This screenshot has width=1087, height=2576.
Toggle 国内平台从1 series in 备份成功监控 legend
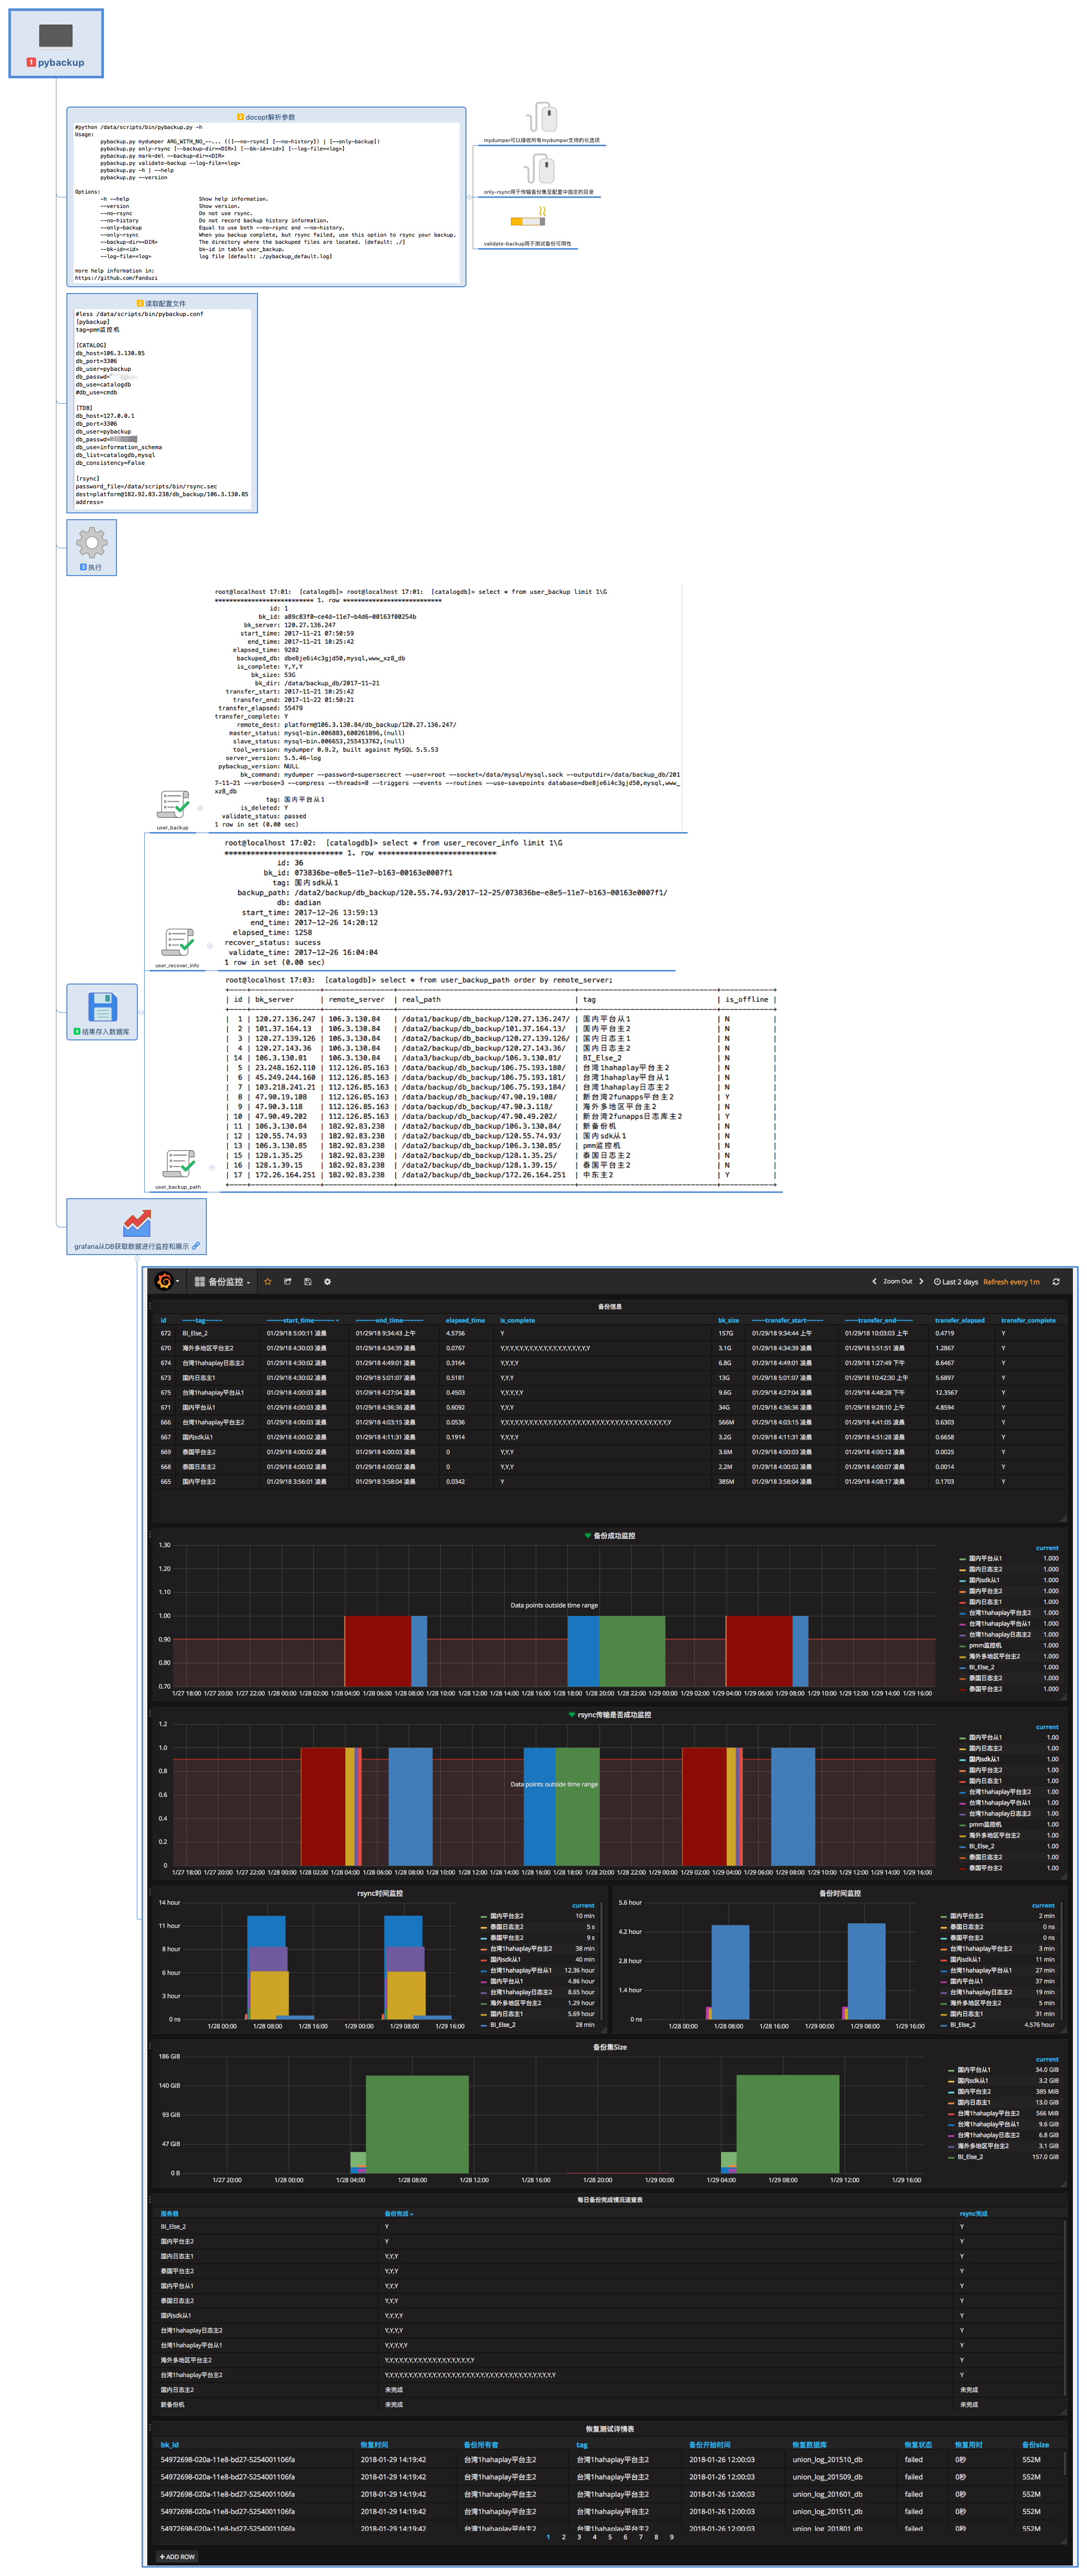coord(985,1558)
